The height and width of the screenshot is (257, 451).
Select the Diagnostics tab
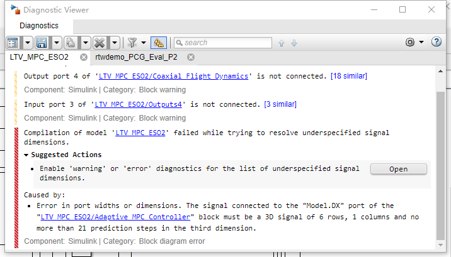tap(39, 26)
